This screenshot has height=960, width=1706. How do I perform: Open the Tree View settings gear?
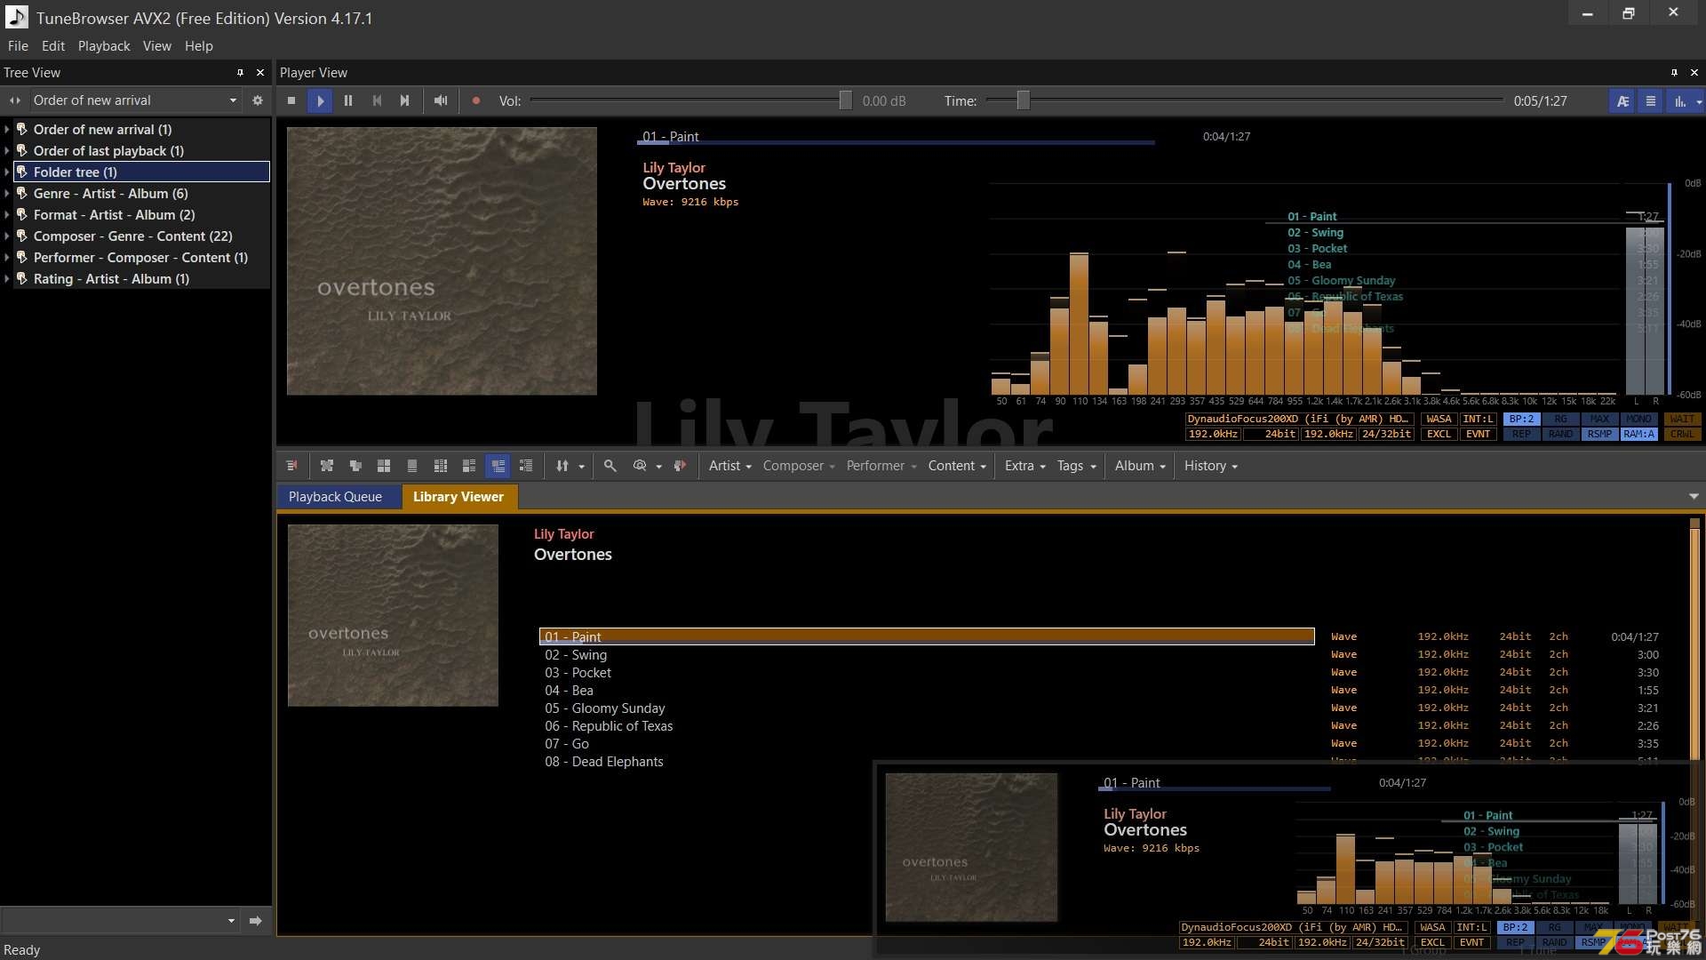click(258, 100)
